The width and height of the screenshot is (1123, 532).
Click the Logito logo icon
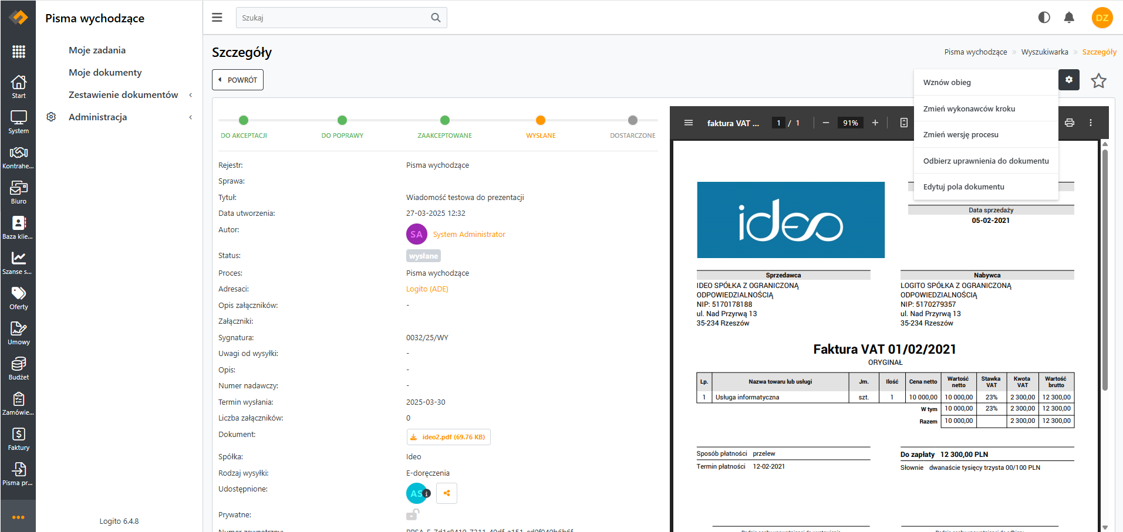point(18,18)
